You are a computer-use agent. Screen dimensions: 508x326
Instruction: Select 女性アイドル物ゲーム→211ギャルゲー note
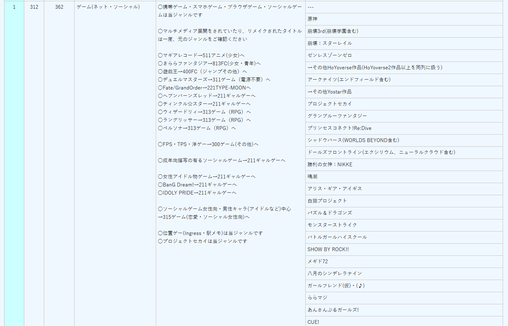pos(207,177)
